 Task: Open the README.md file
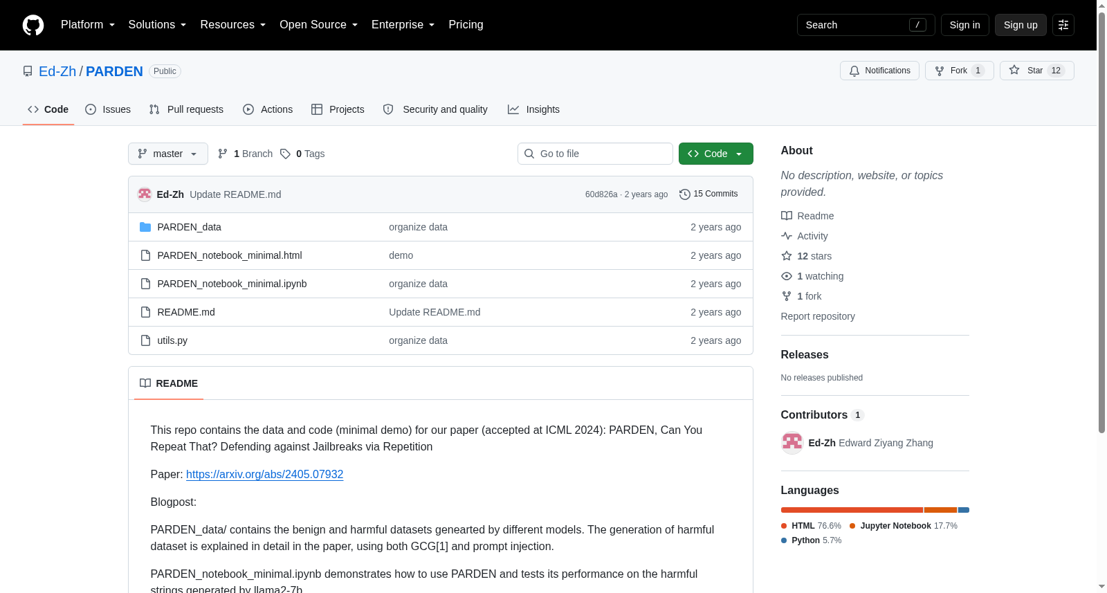(186, 312)
